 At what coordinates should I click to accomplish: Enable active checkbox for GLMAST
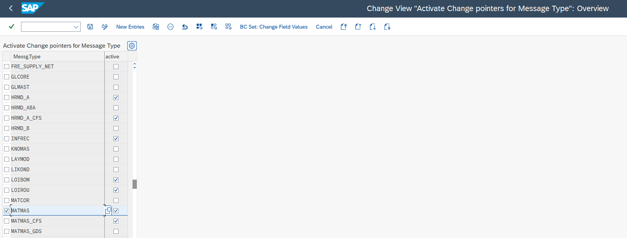[116, 87]
